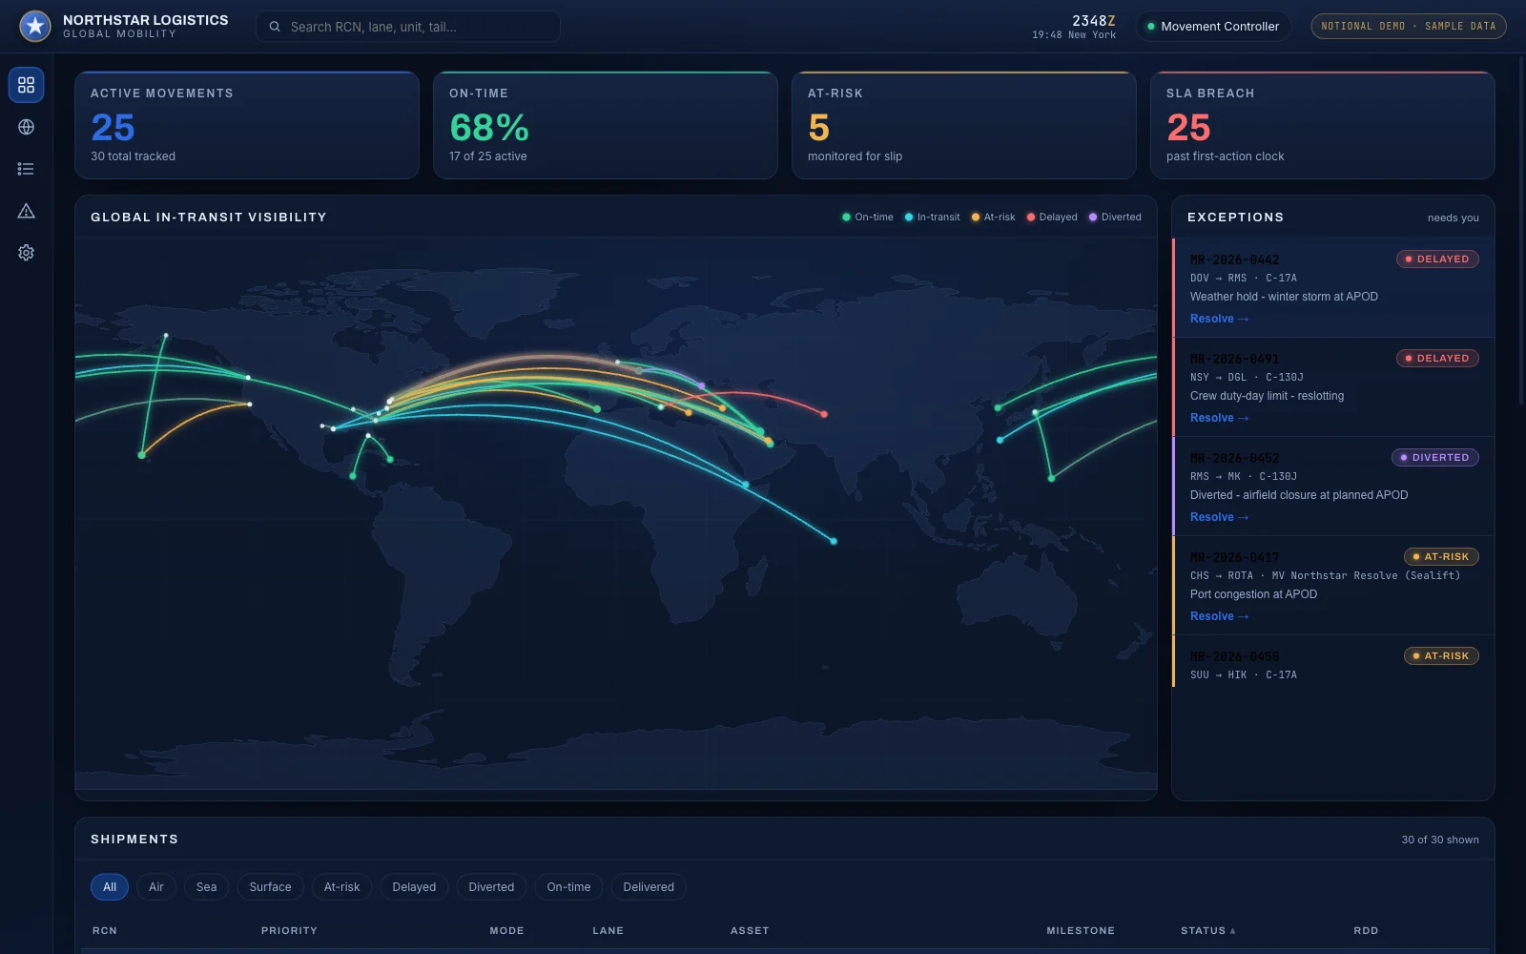Click the page vertical scrollbar

pyautogui.click(x=1522, y=231)
